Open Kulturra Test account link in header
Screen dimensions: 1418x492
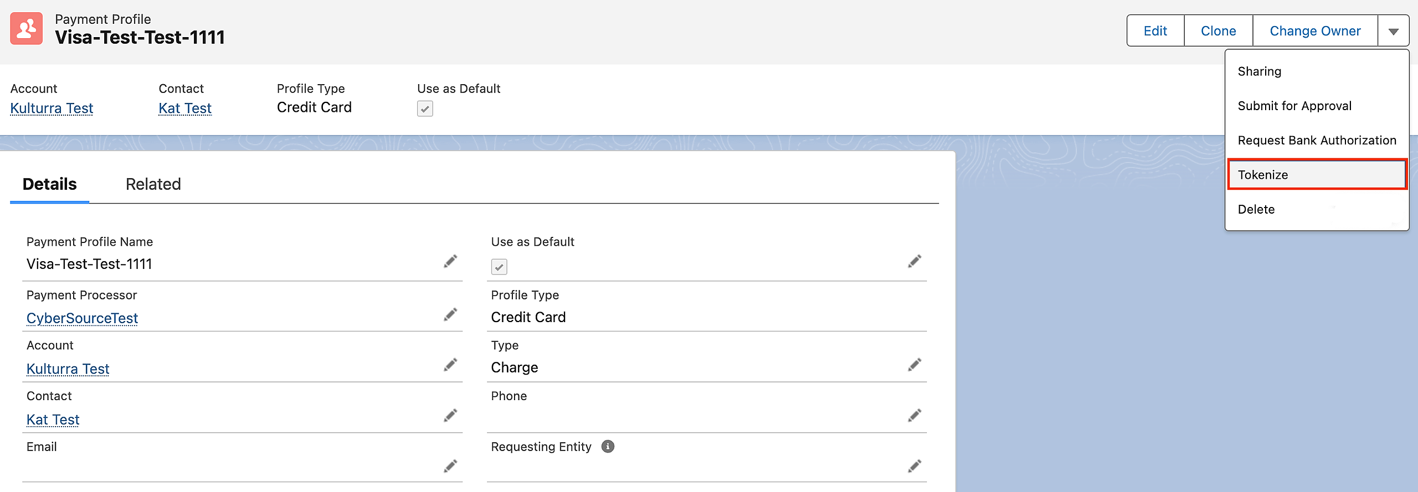(52, 108)
